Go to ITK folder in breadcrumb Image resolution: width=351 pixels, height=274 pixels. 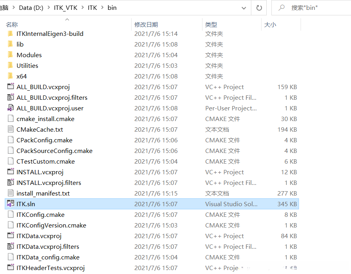point(92,8)
